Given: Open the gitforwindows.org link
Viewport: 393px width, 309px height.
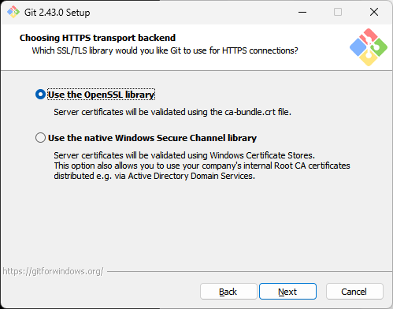Looking at the screenshot, I should click(x=53, y=271).
